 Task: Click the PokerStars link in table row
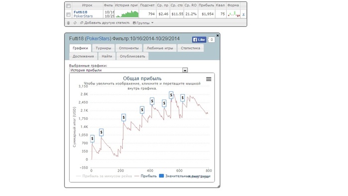[83, 16]
